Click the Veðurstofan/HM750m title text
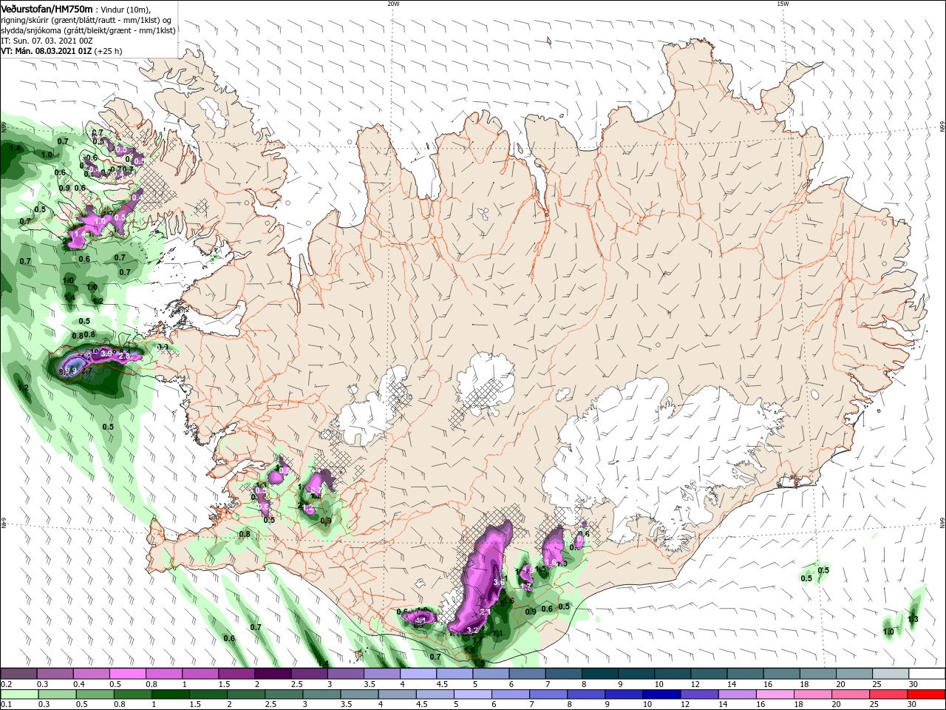Image resolution: width=946 pixels, height=710 pixels. coord(47,8)
